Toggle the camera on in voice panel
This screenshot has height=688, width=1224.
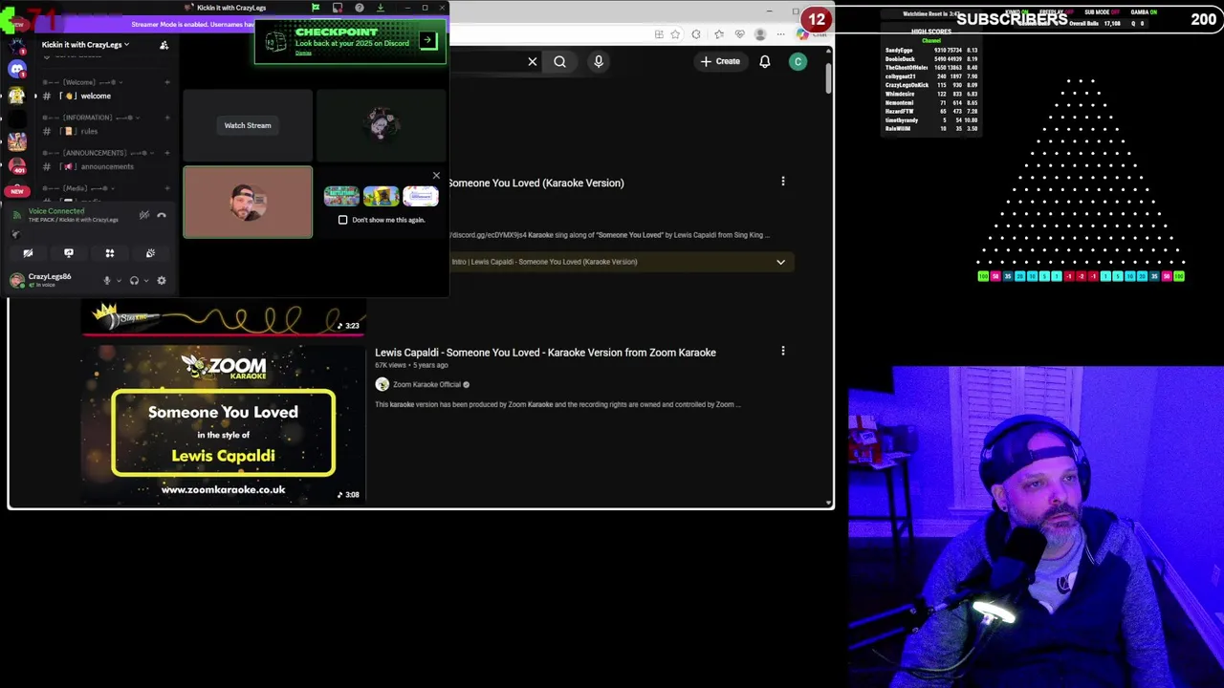click(x=28, y=253)
